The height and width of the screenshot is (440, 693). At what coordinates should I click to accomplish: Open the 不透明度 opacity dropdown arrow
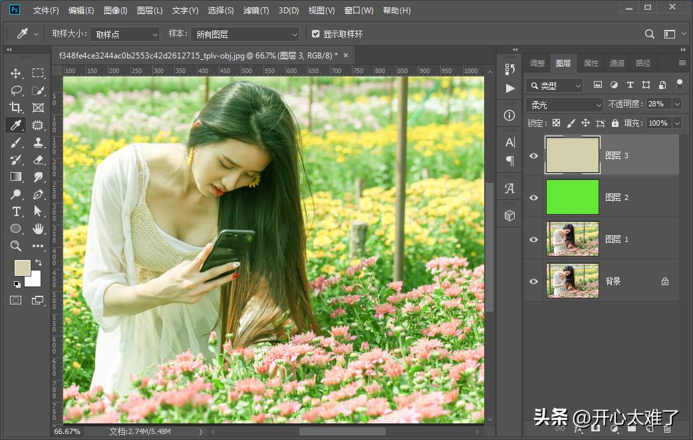(x=678, y=104)
